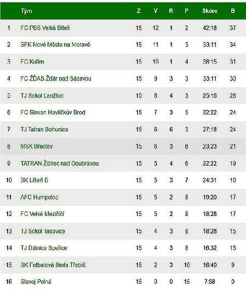Screen dimensions: 246x293
Task: Click the B points column header
Action: tap(233, 11)
